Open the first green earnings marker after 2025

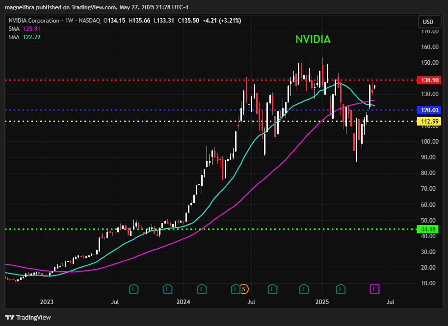tap(341, 289)
